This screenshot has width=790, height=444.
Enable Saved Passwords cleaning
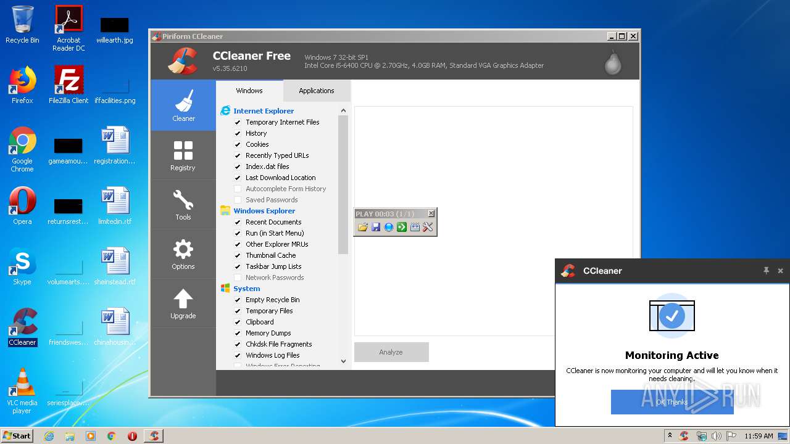pos(238,200)
